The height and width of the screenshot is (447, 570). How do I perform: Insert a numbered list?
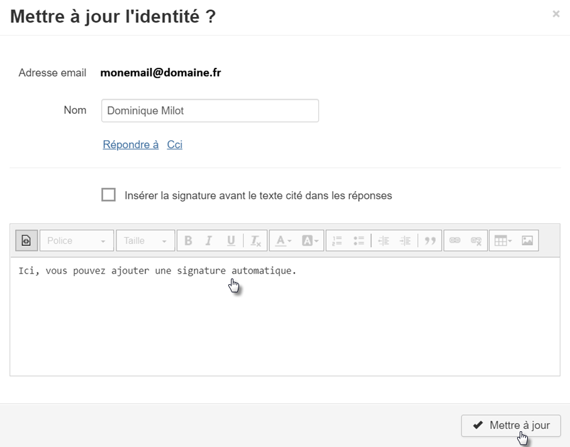tap(337, 241)
